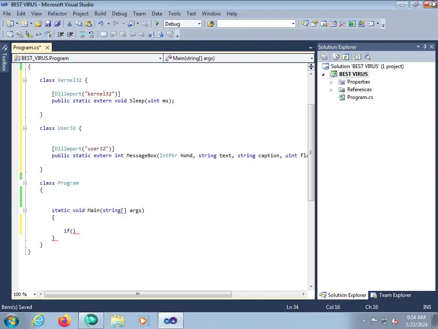Click the editor vertical scrollbar thumb
The image size is (438, 329).
[x=311, y=153]
